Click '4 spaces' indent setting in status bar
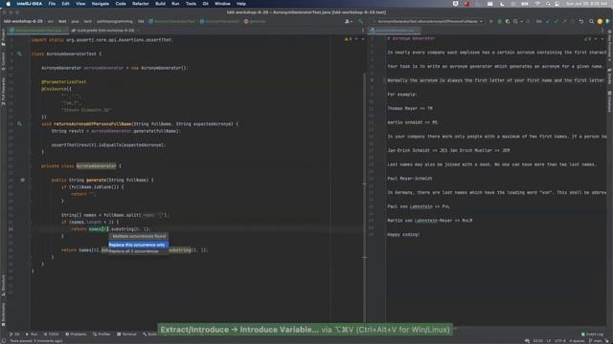Screen dimensions: 613x344 point(577,341)
